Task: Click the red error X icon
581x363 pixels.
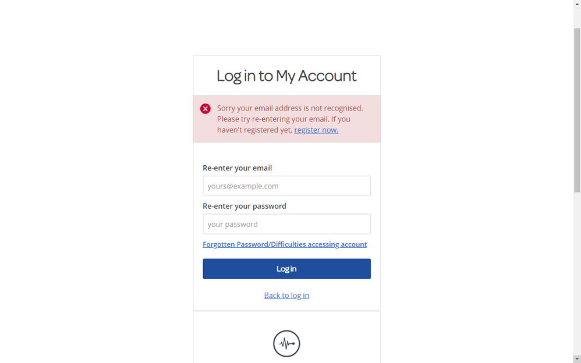Action: coord(206,109)
